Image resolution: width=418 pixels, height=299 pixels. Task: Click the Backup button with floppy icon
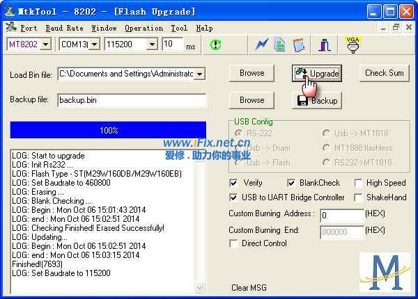click(x=317, y=101)
